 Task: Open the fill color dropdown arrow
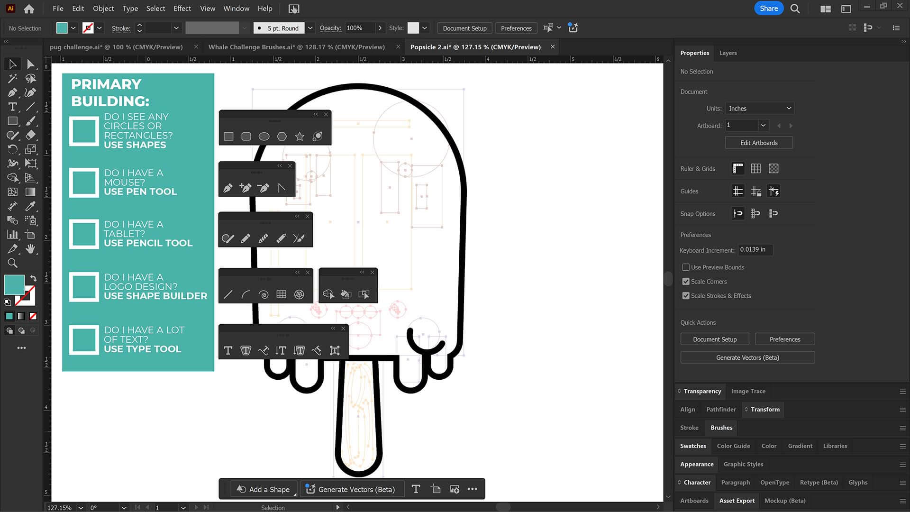pyautogui.click(x=73, y=28)
